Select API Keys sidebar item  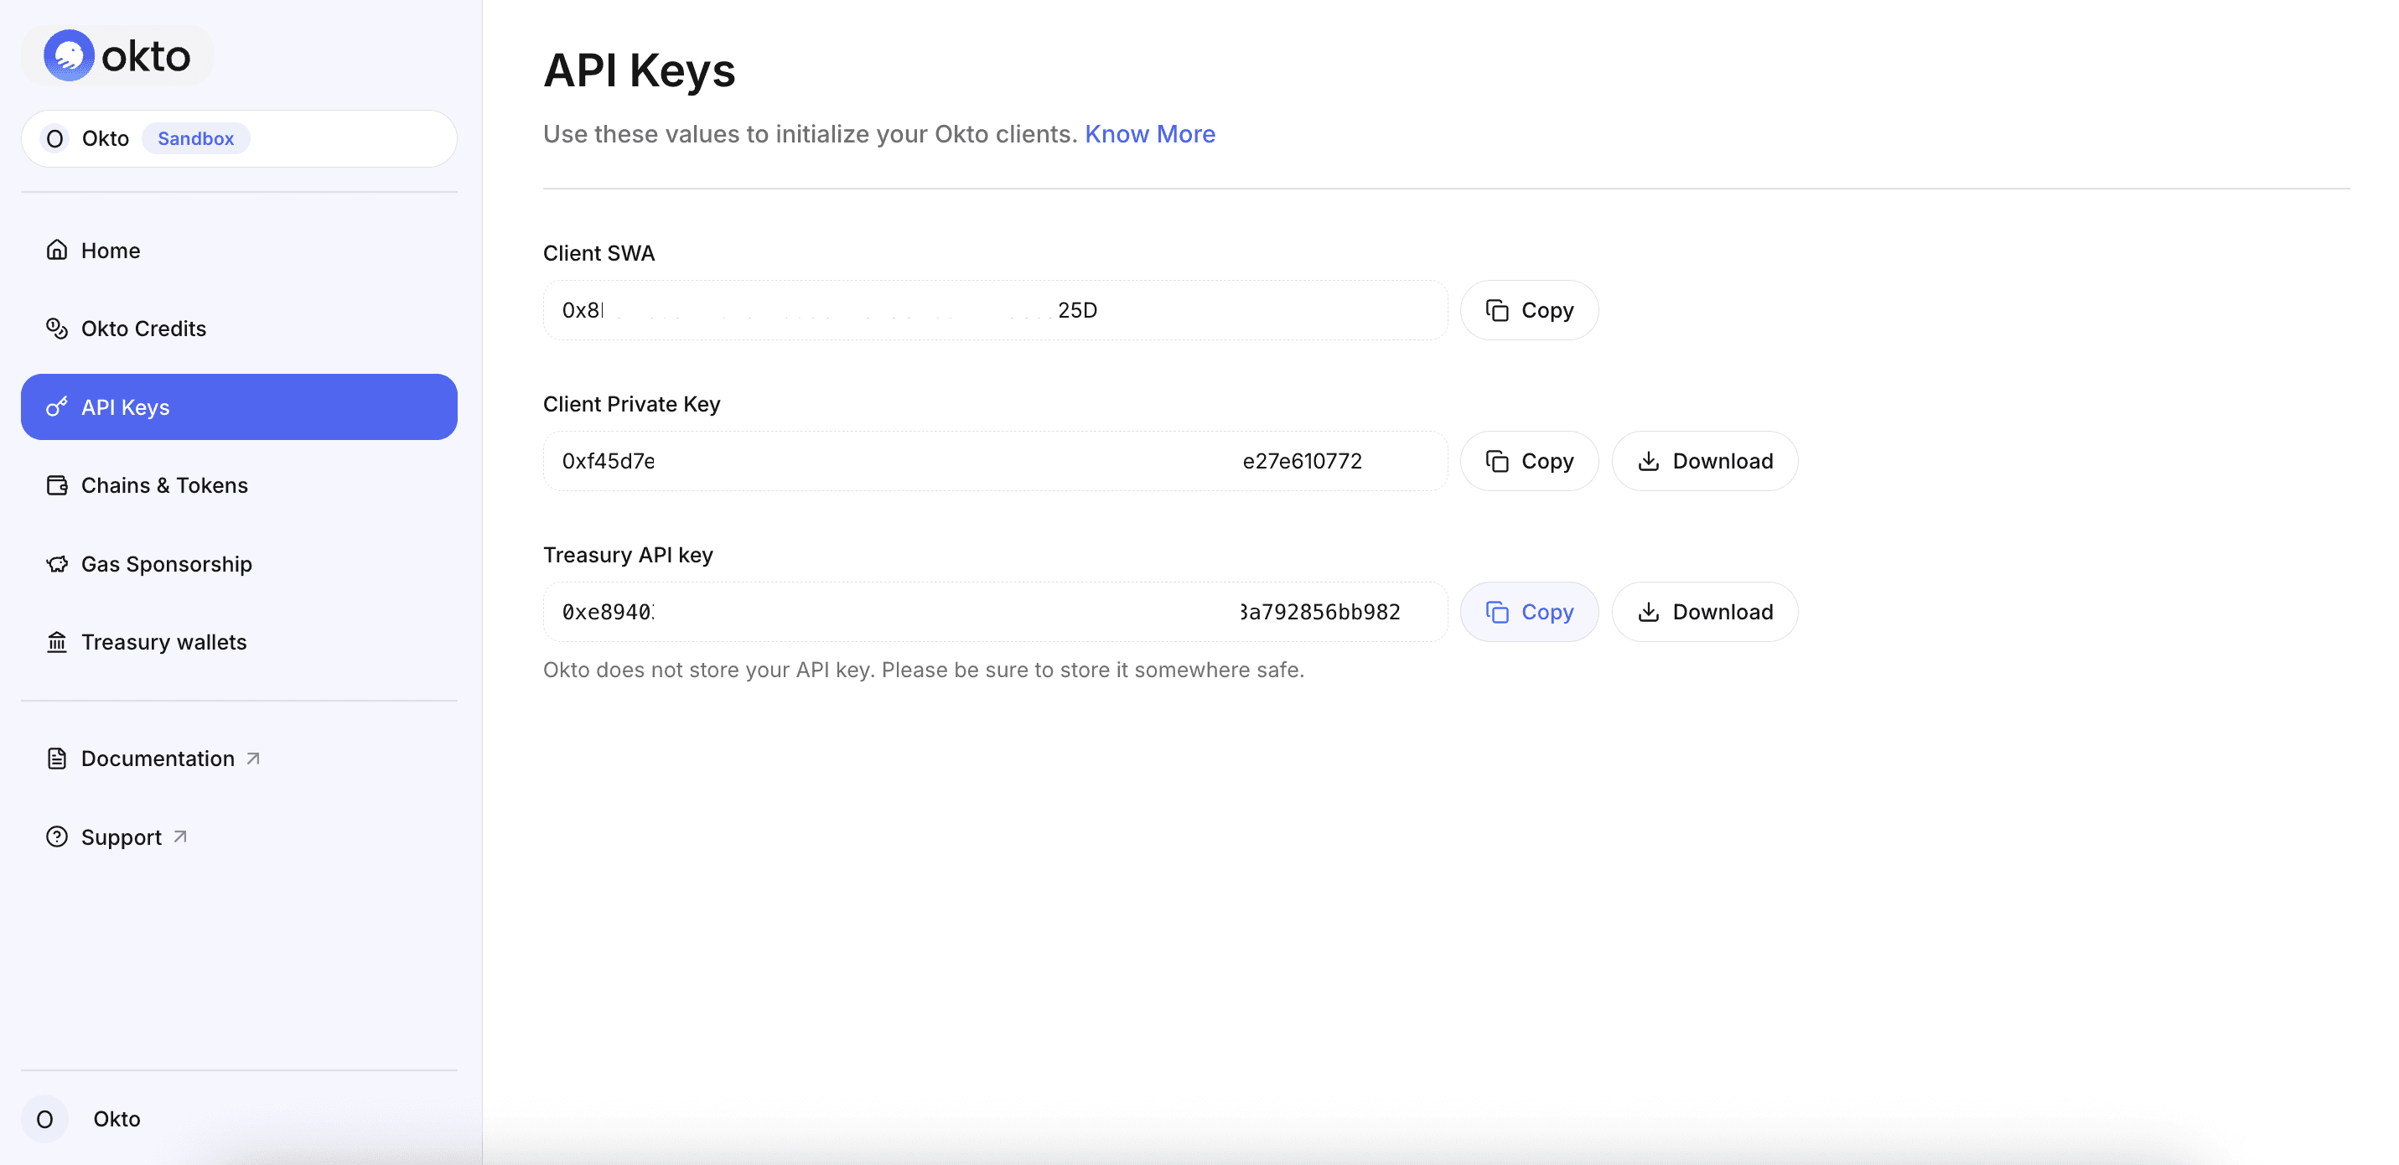238,407
